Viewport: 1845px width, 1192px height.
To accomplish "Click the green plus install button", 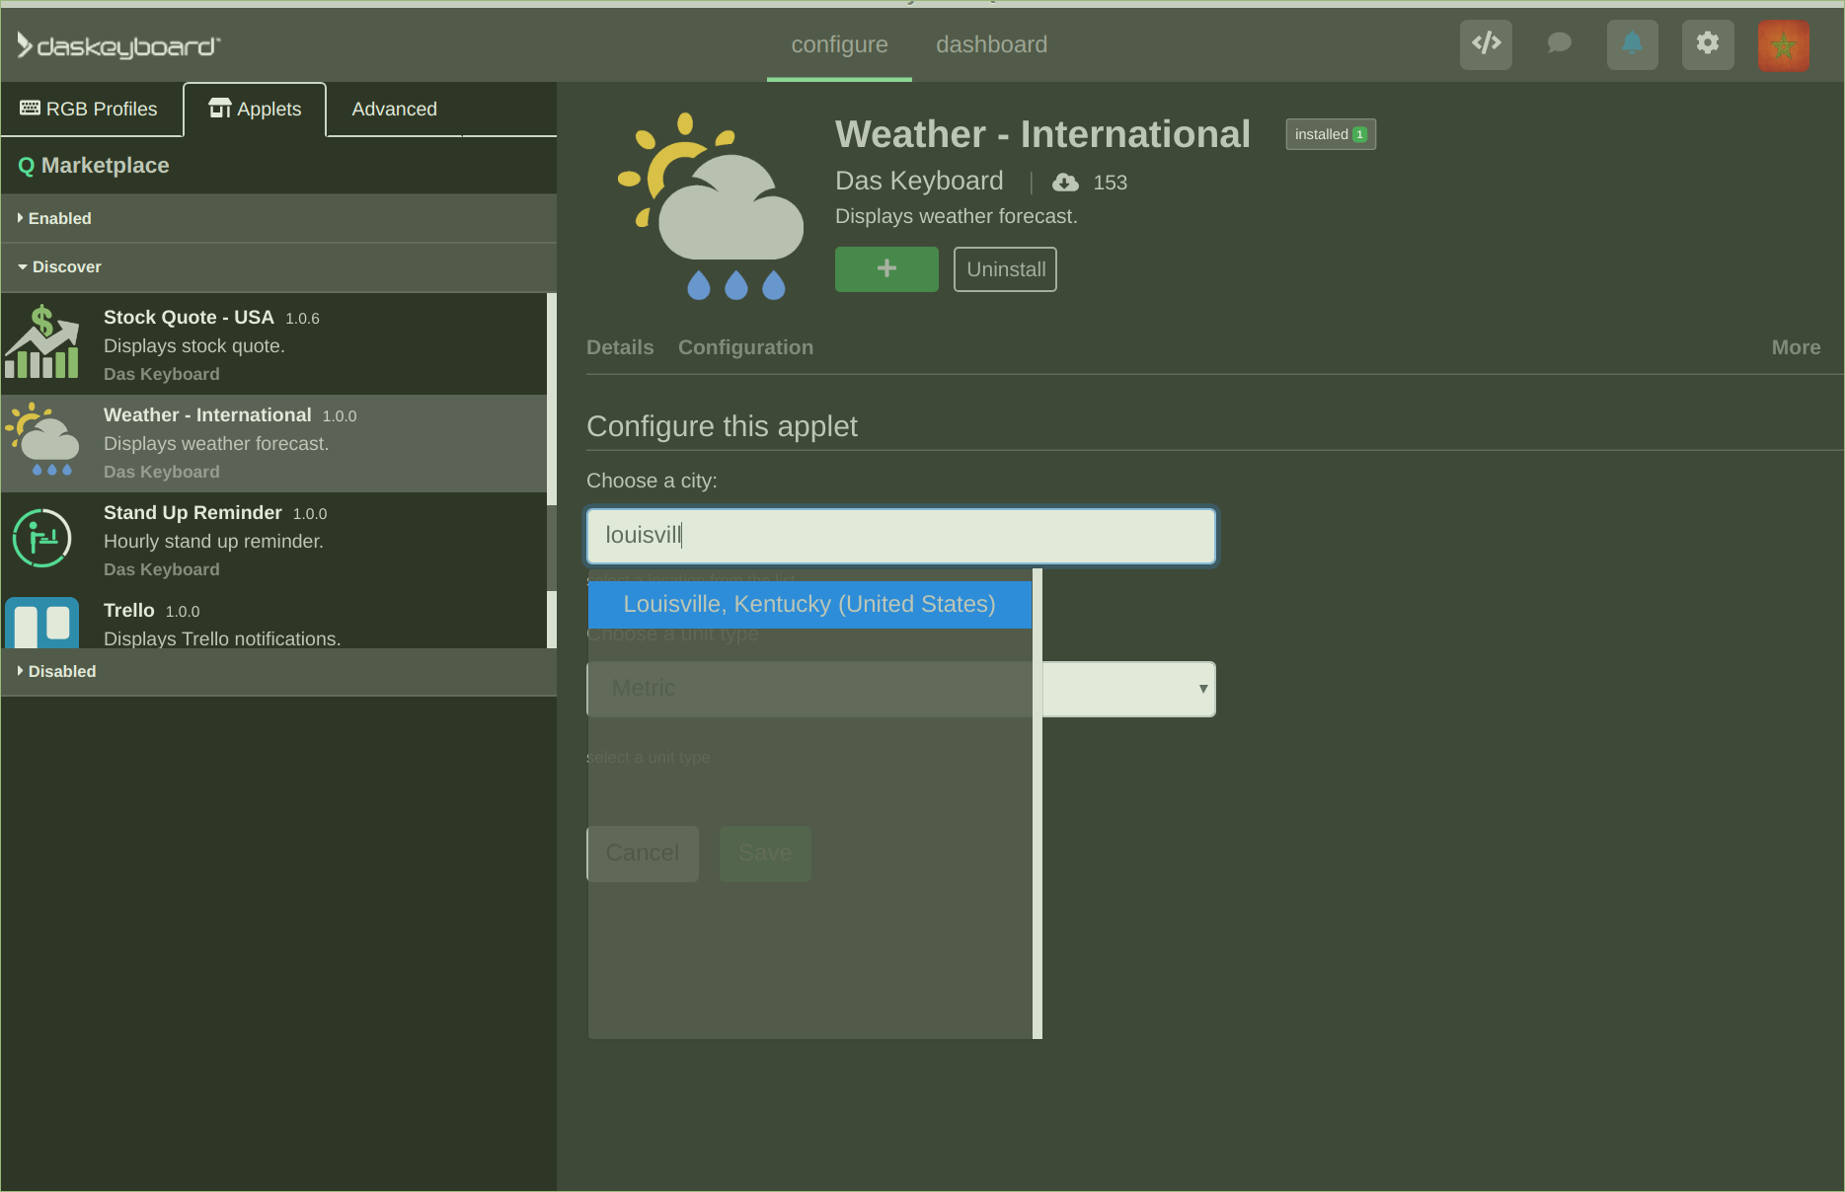I will (885, 268).
